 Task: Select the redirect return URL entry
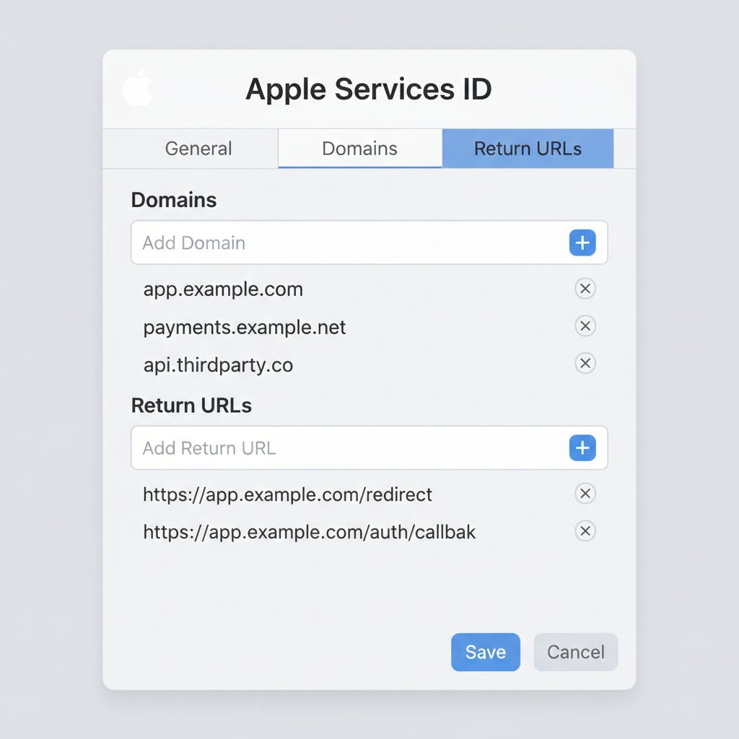tap(287, 494)
